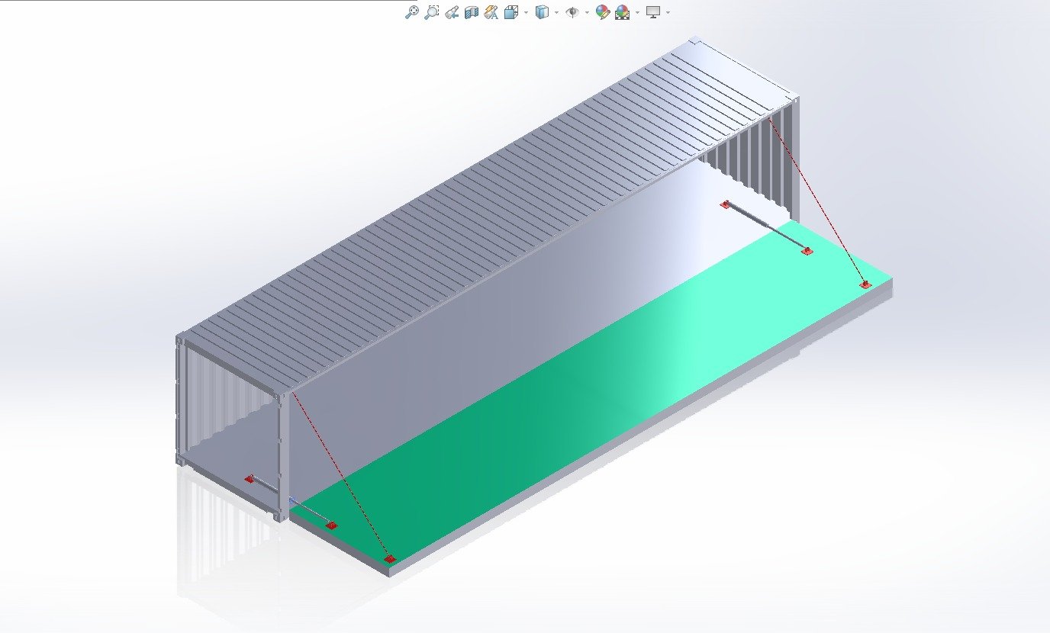Open the Edit Appearance tool

pos(602,12)
